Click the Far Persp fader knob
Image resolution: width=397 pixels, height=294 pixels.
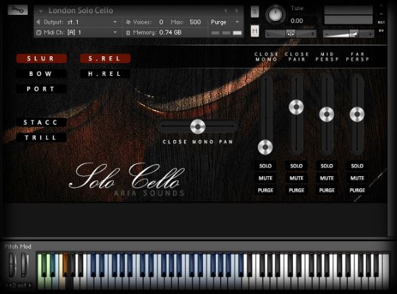point(357,114)
